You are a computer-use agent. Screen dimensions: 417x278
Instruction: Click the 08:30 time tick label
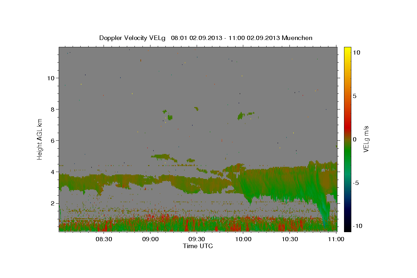[104, 239]
